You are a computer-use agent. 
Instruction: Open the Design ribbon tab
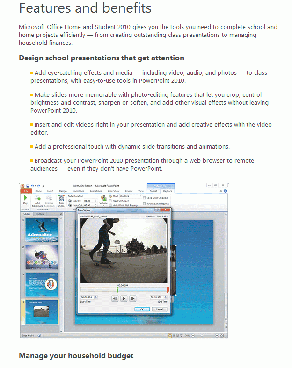[x=63, y=191]
